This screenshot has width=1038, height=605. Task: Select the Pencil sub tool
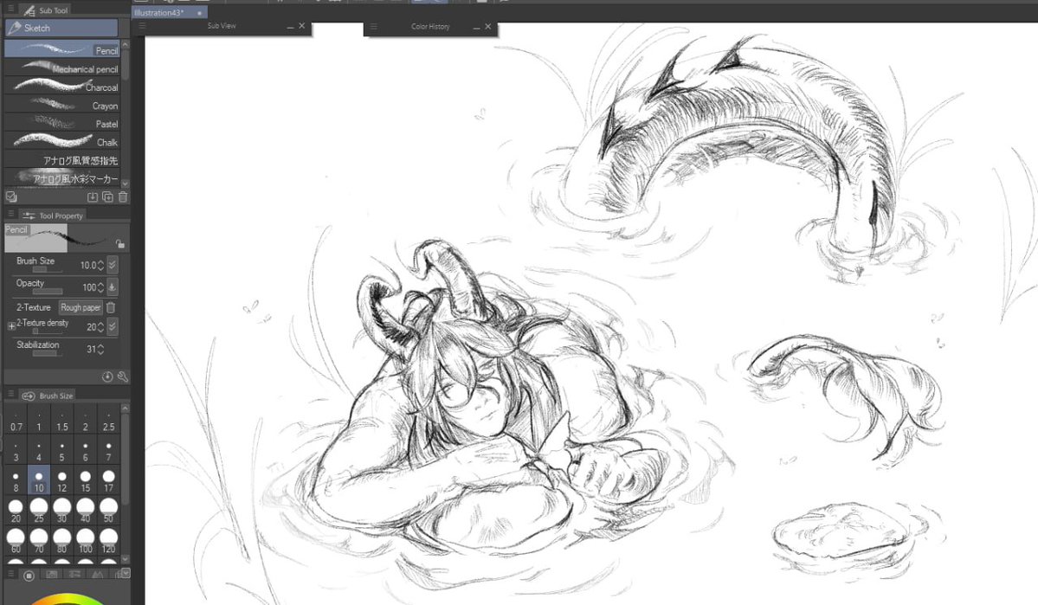62,49
